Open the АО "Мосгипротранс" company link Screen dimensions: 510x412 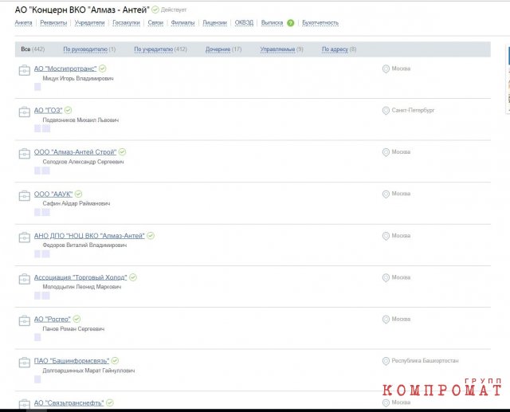click(x=65, y=69)
